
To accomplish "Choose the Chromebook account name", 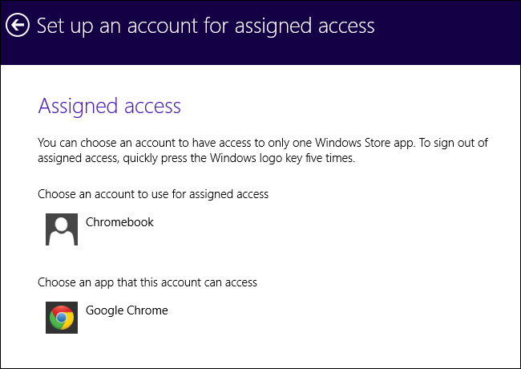I will tap(119, 221).
